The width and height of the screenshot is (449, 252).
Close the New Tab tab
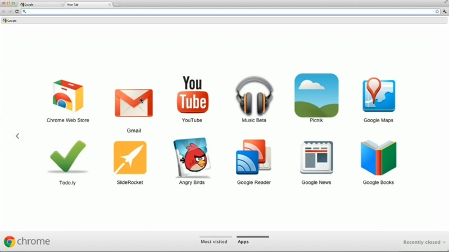(x=110, y=4)
